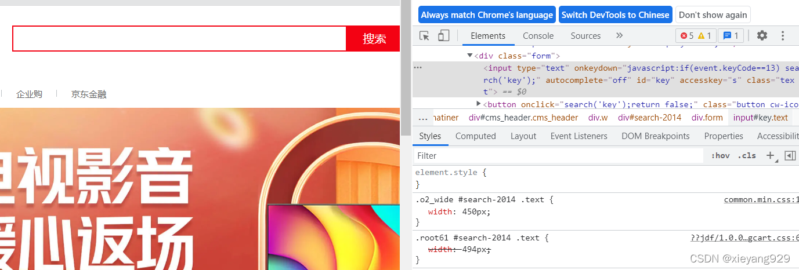This screenshot has height=270, width=799.
Task: Select the div.form breadcrumb
Action: (x=707, y=118)
